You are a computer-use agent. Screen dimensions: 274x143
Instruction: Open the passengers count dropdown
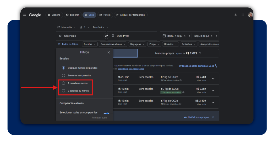pyautogui.click(x=85, y=27)
